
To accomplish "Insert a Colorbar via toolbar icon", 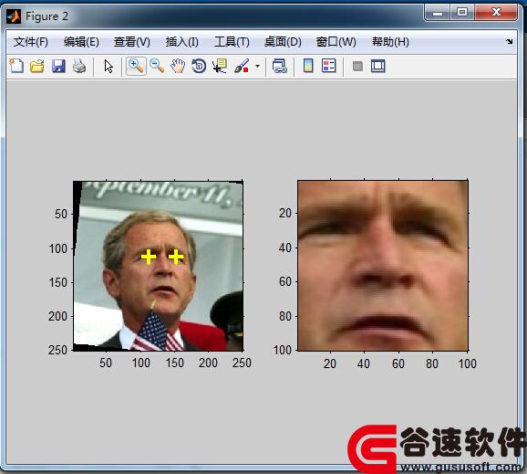I will [x=308, y=66].
